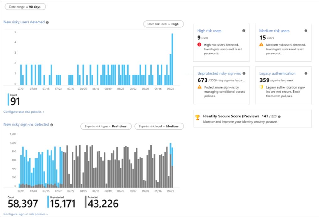Click info icon on High risk users card
This screenshot has width=319, height=217.
point(244,31)
